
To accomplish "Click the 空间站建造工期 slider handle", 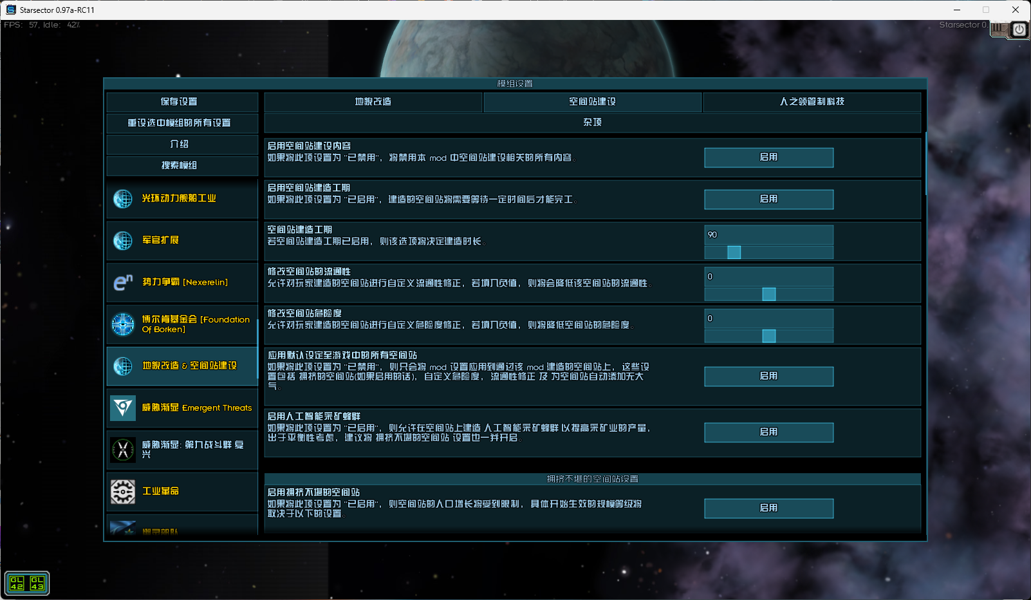I will point(734,252).
